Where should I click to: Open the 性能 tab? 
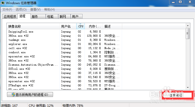(x=52, y=17)
